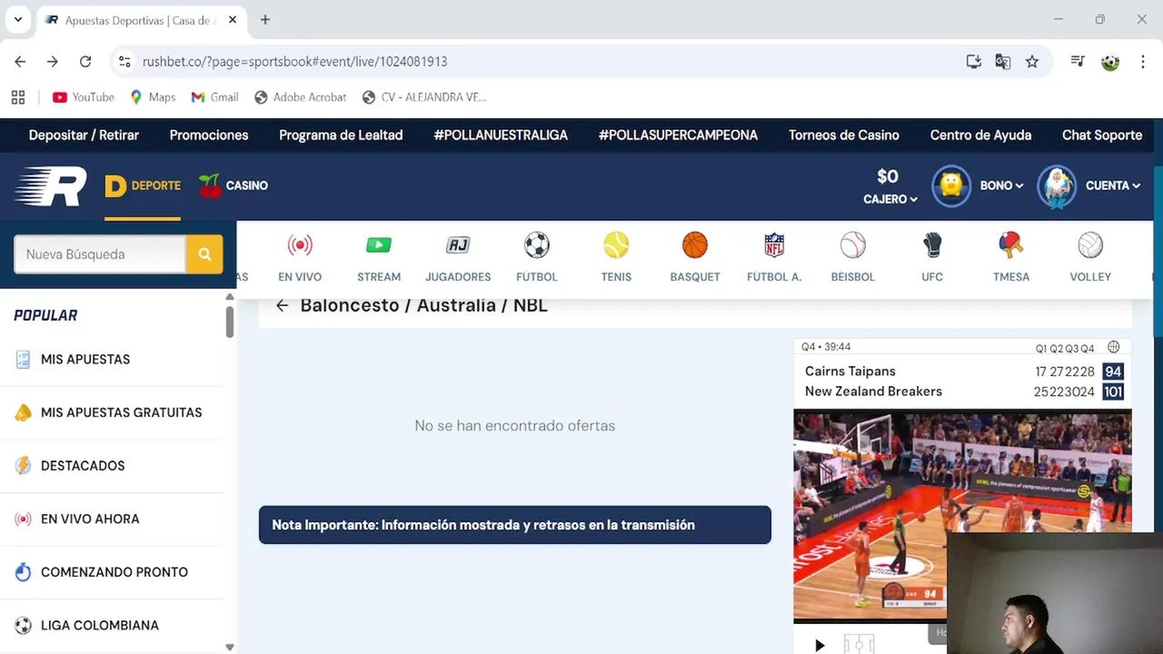Select the UFC glove icon
This screenshot has width=1163, height=654.
click(x=932, y=245)
